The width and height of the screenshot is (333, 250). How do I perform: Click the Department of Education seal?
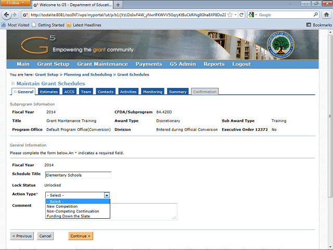tap(280, 45)
